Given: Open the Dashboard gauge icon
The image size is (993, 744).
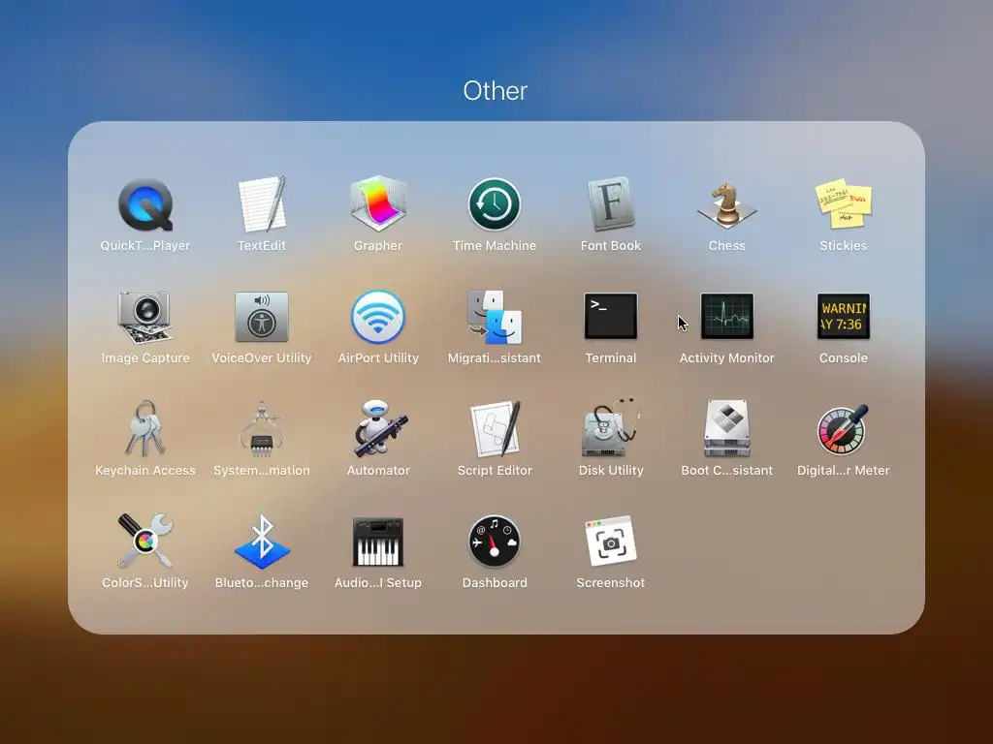Looking at the screenshot, I should click(495, 542).
